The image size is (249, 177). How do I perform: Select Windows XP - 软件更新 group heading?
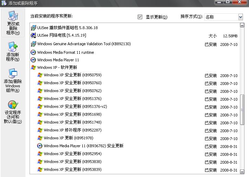pyautogui.click(x=57, y=67)
